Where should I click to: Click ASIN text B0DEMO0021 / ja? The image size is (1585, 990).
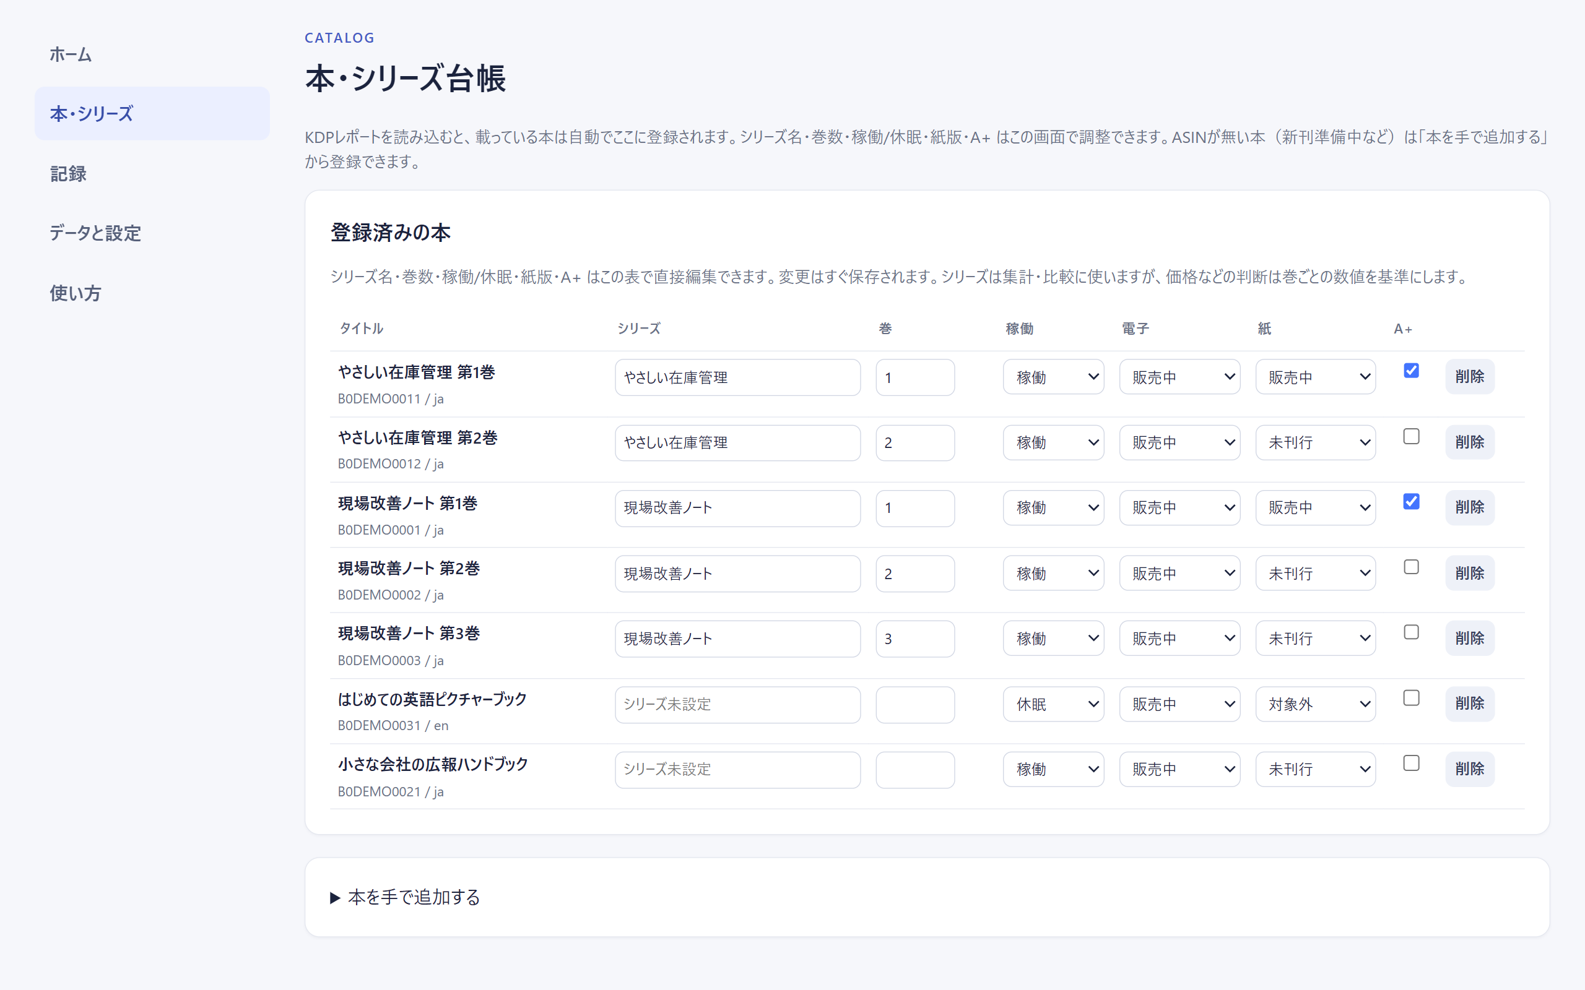[391, 791]
